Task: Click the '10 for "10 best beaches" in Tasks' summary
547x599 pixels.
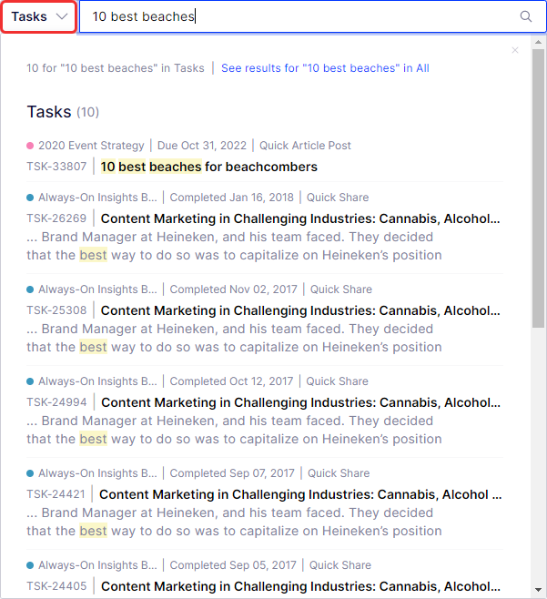Action: 116,68
